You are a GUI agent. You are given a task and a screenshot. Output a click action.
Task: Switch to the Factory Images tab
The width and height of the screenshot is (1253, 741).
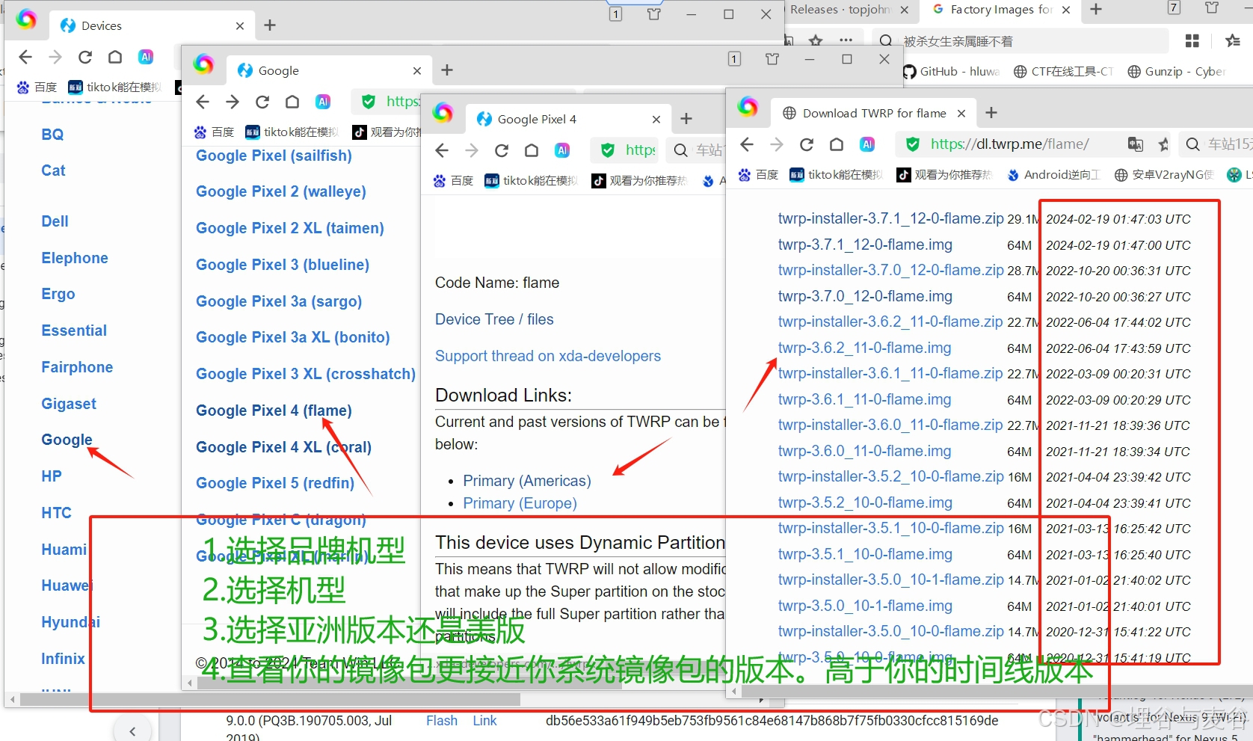[x=1000, y=10]
